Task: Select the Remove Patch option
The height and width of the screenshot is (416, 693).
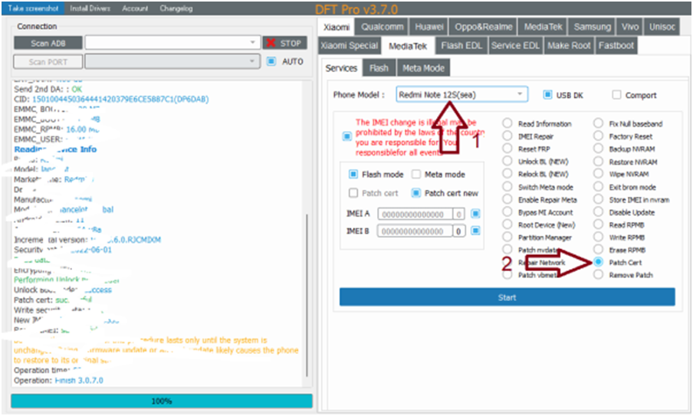Action: coord(598,274)
